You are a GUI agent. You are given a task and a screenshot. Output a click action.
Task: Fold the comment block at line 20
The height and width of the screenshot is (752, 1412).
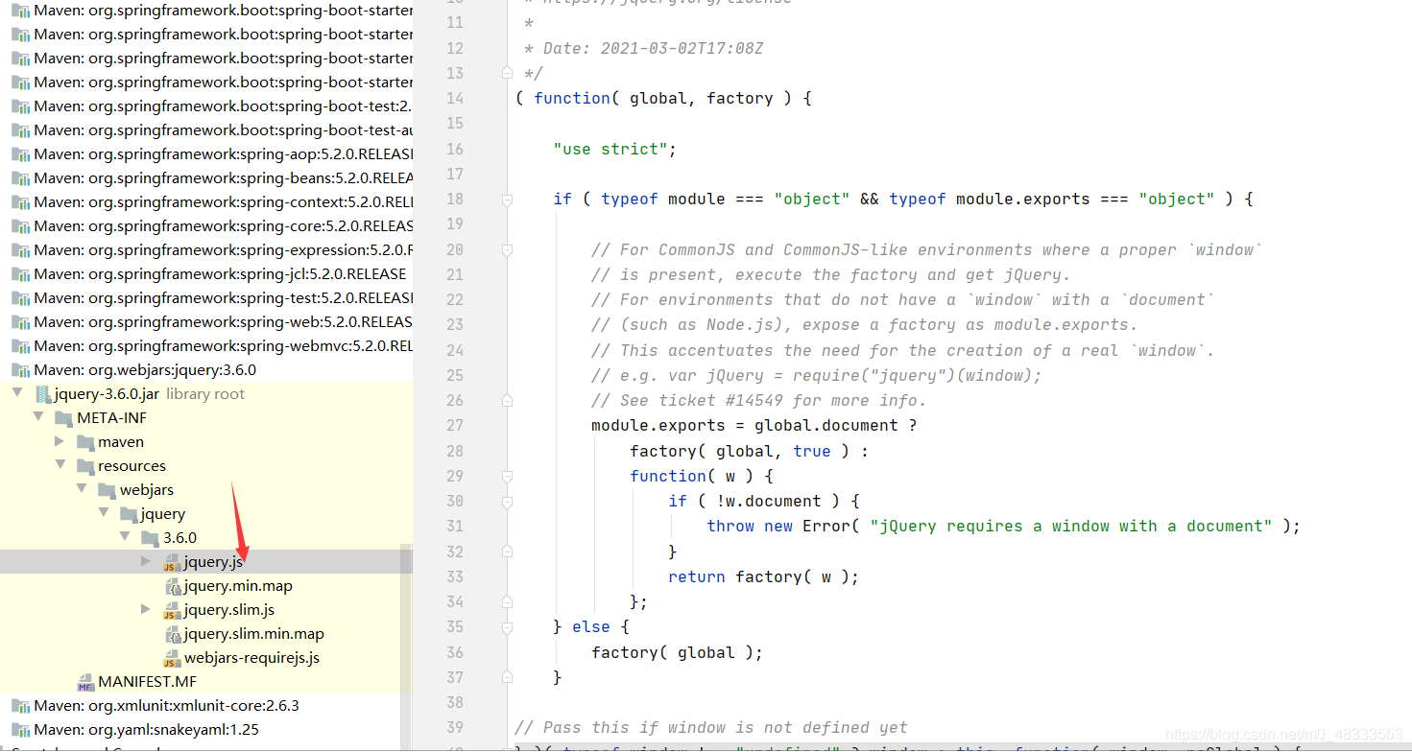(507, 249)
